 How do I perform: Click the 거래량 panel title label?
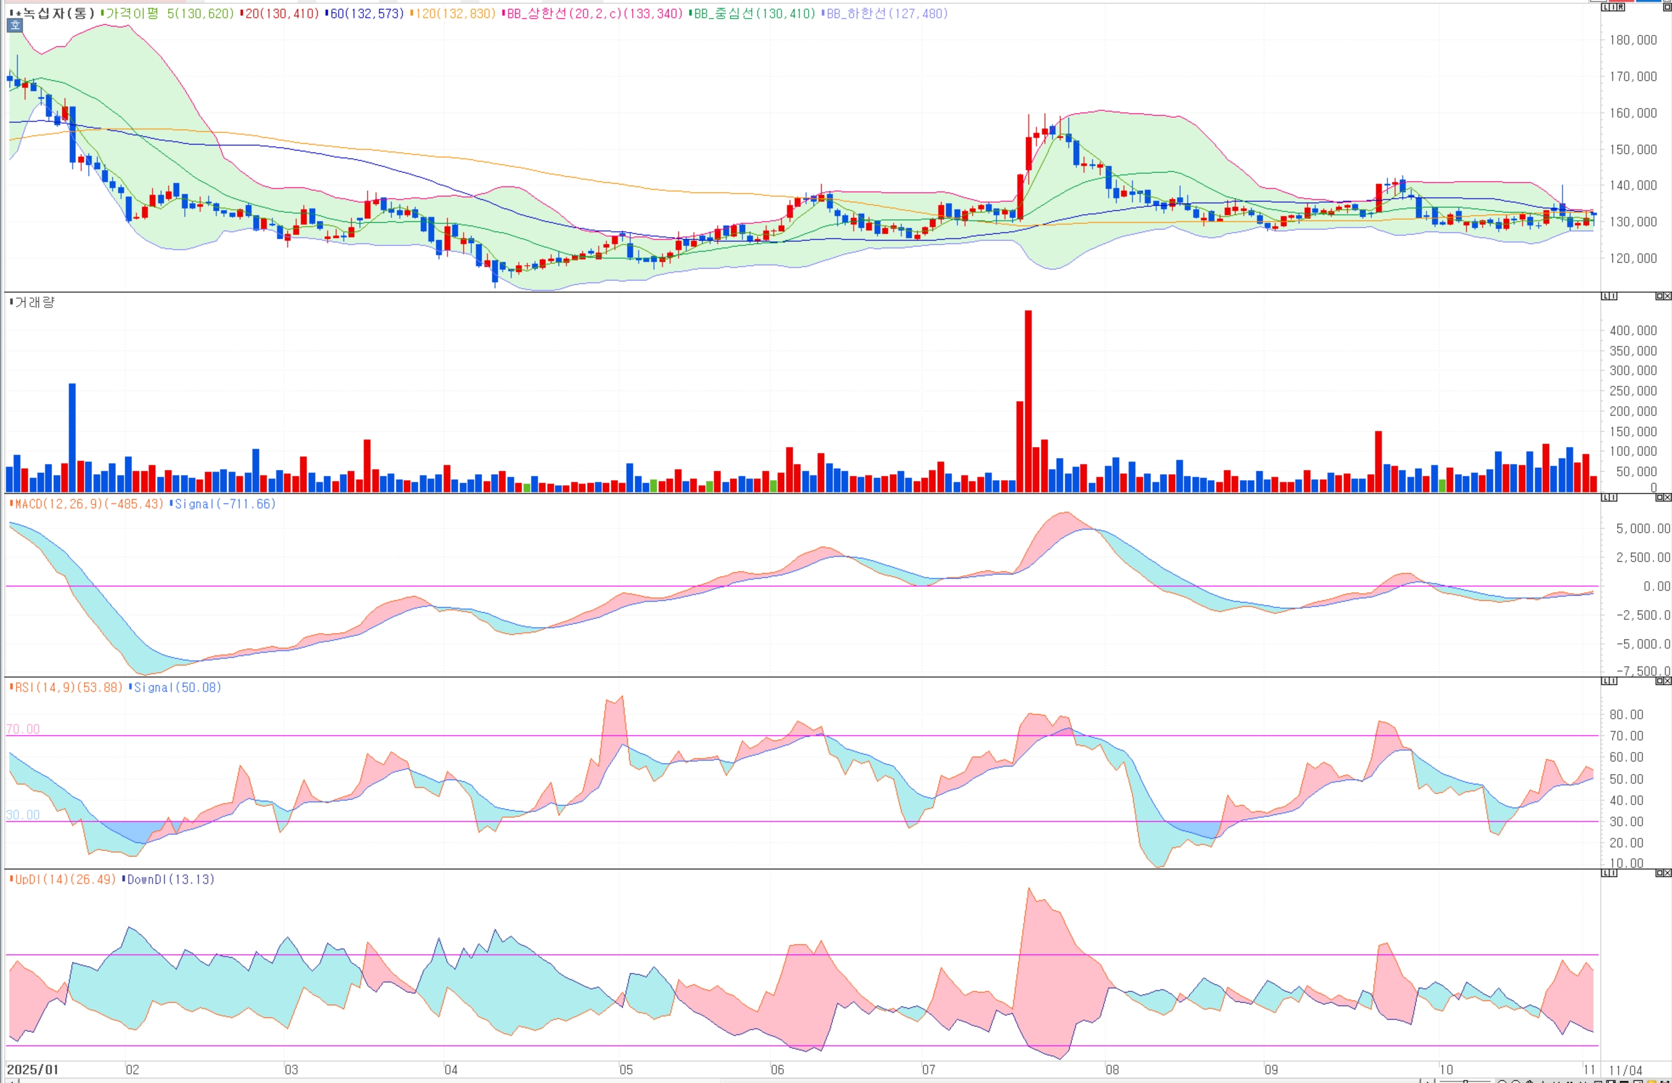coord(34,302)
